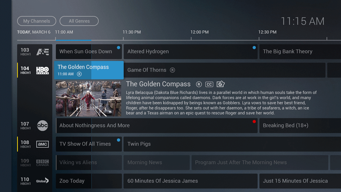The image size is (341, 192).
Task: Click the 12:00 PM timeline label
Action: [x=199, y=32]
